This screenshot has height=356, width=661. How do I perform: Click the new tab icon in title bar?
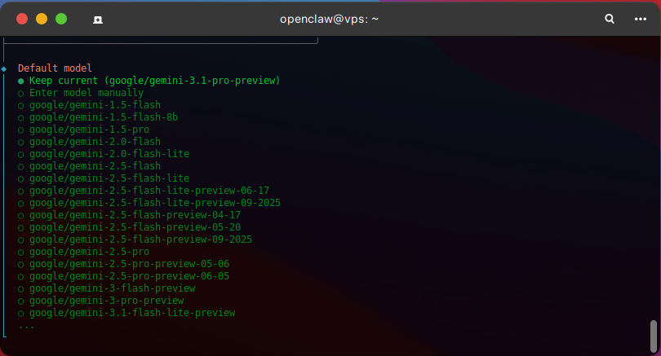(98, 19)
